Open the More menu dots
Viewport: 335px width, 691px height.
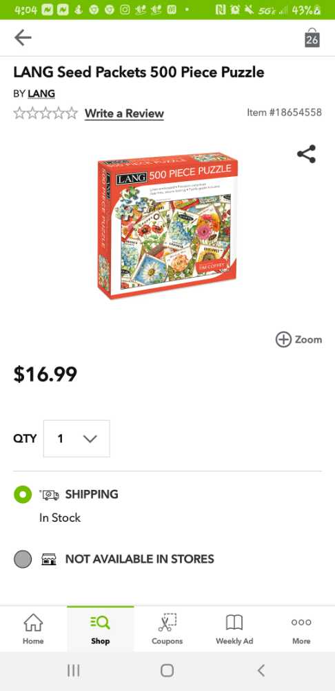(x=301, y=623)
